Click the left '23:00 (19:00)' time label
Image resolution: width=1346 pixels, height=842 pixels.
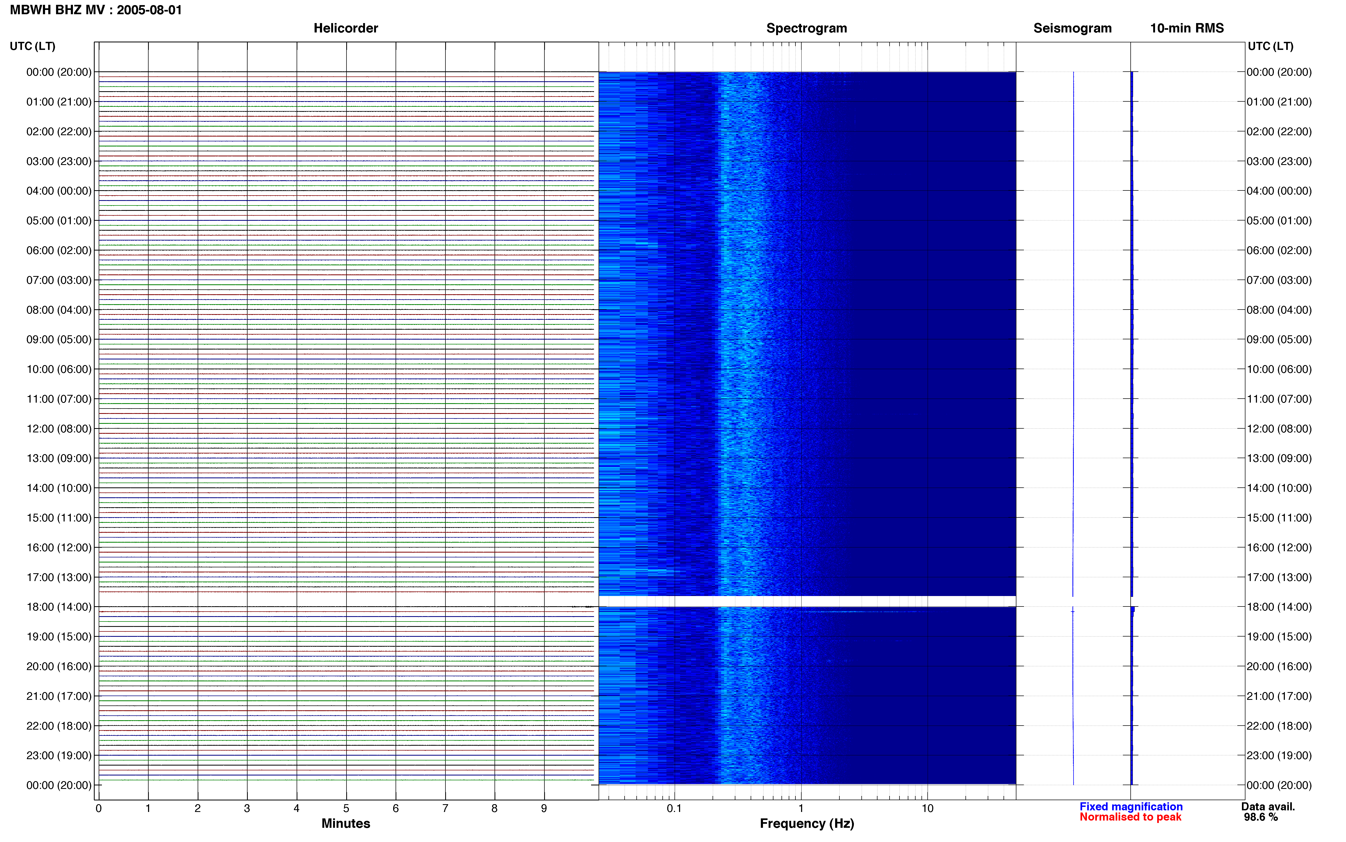pos(59,755)
